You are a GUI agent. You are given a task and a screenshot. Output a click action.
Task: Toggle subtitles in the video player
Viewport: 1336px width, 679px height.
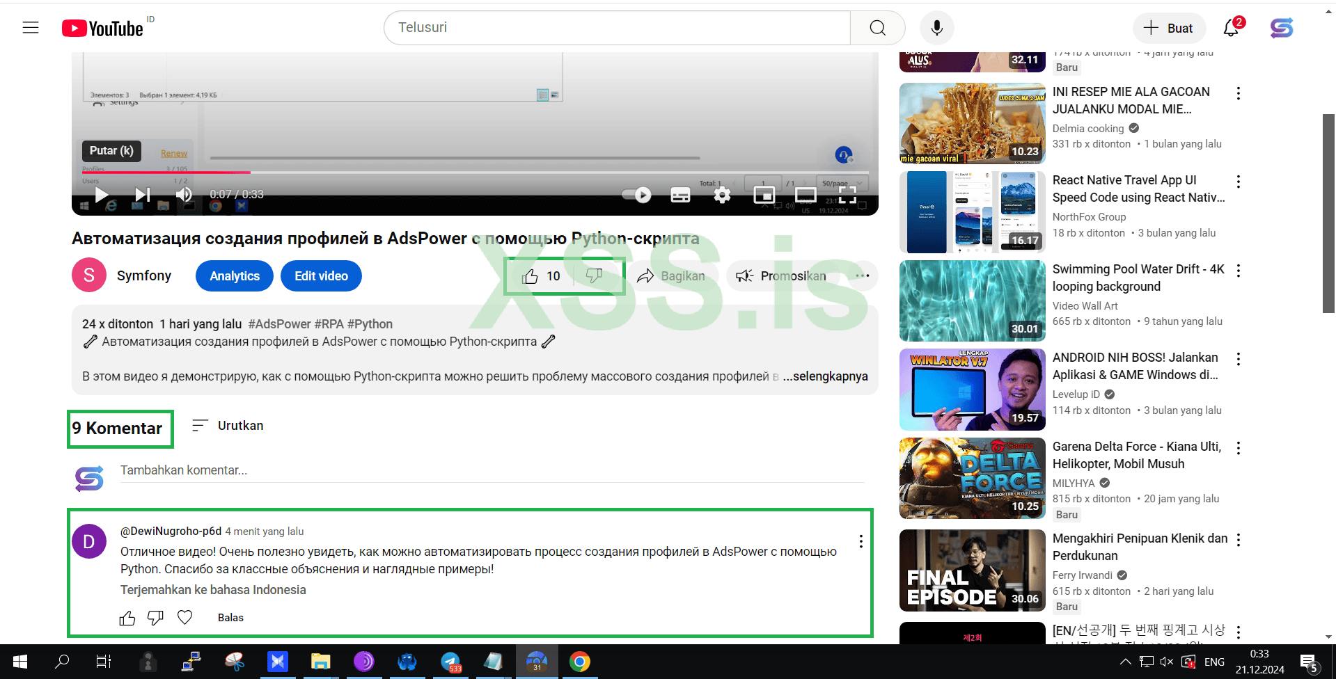(680, 195)
